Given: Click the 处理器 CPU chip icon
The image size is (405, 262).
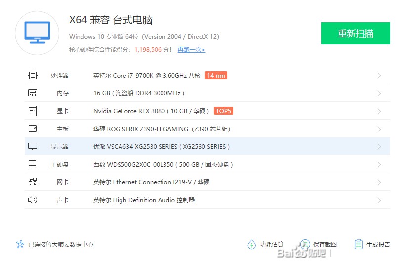Looking at the screenshot, I should click(x=33, y=75).
